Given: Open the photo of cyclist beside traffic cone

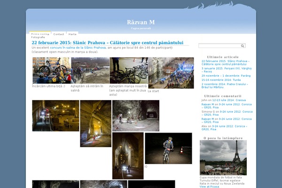Looking at the screenshot, I should (169, 148).
